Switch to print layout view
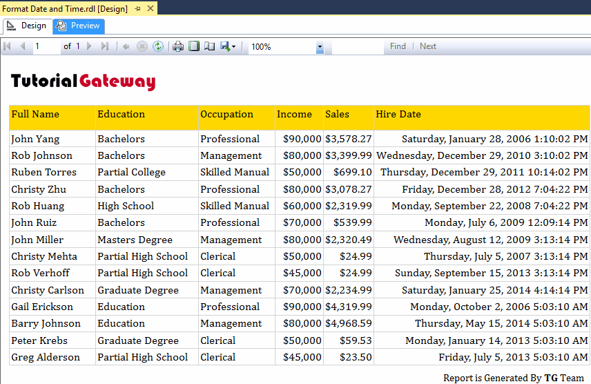The image size is (591, 384). point(194,46)
